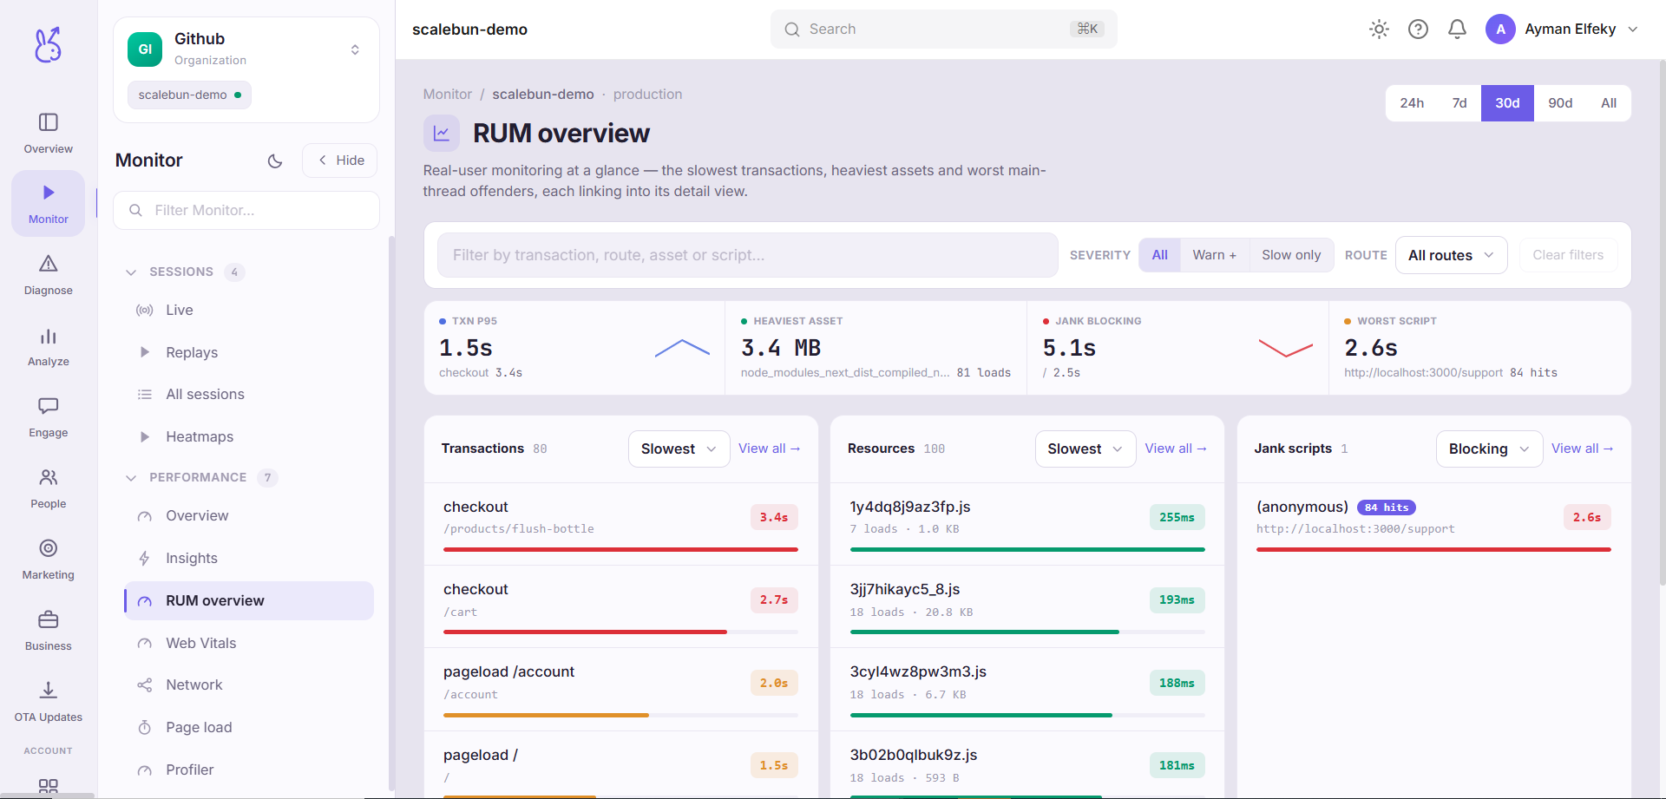Click View all for Jank scripts

click(1583, 449)
